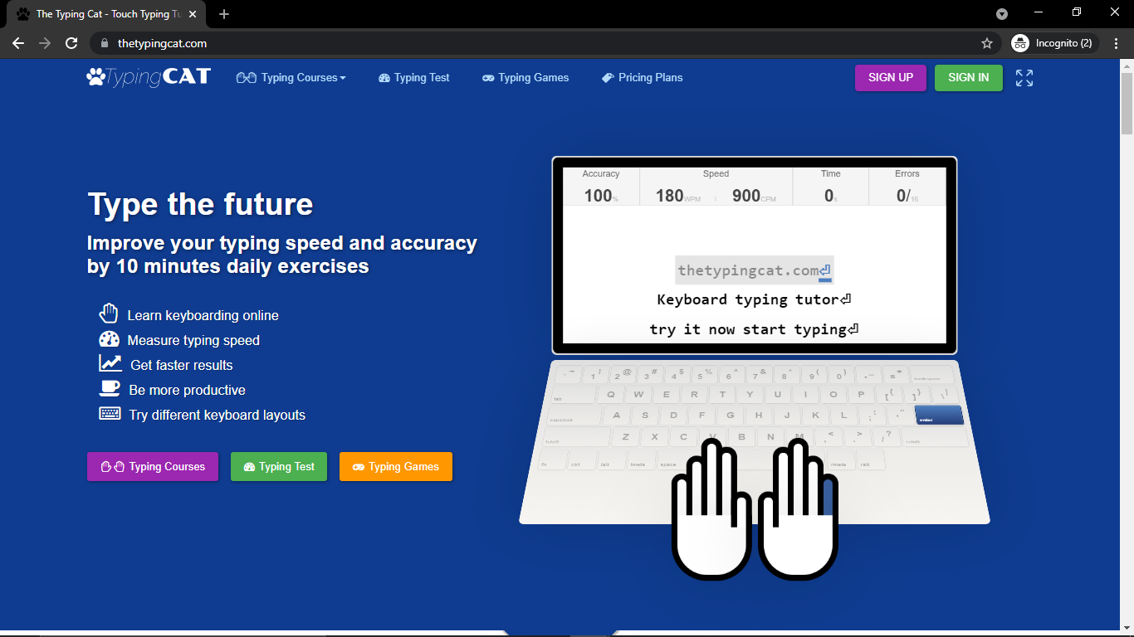
Task: Click the purple SIGN UP button
Action: pyautogui.click(x=891, y=77)
